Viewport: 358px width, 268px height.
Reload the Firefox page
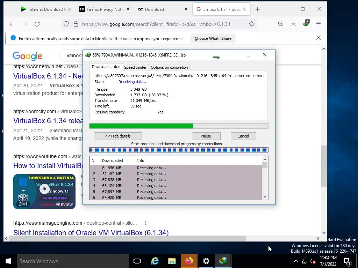pyautogui.click(x=37, y=24)
